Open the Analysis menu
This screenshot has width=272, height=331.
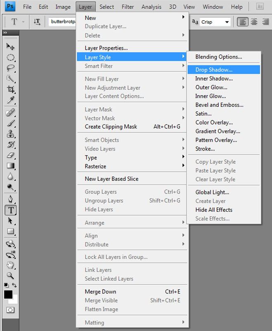click(151, 7)
